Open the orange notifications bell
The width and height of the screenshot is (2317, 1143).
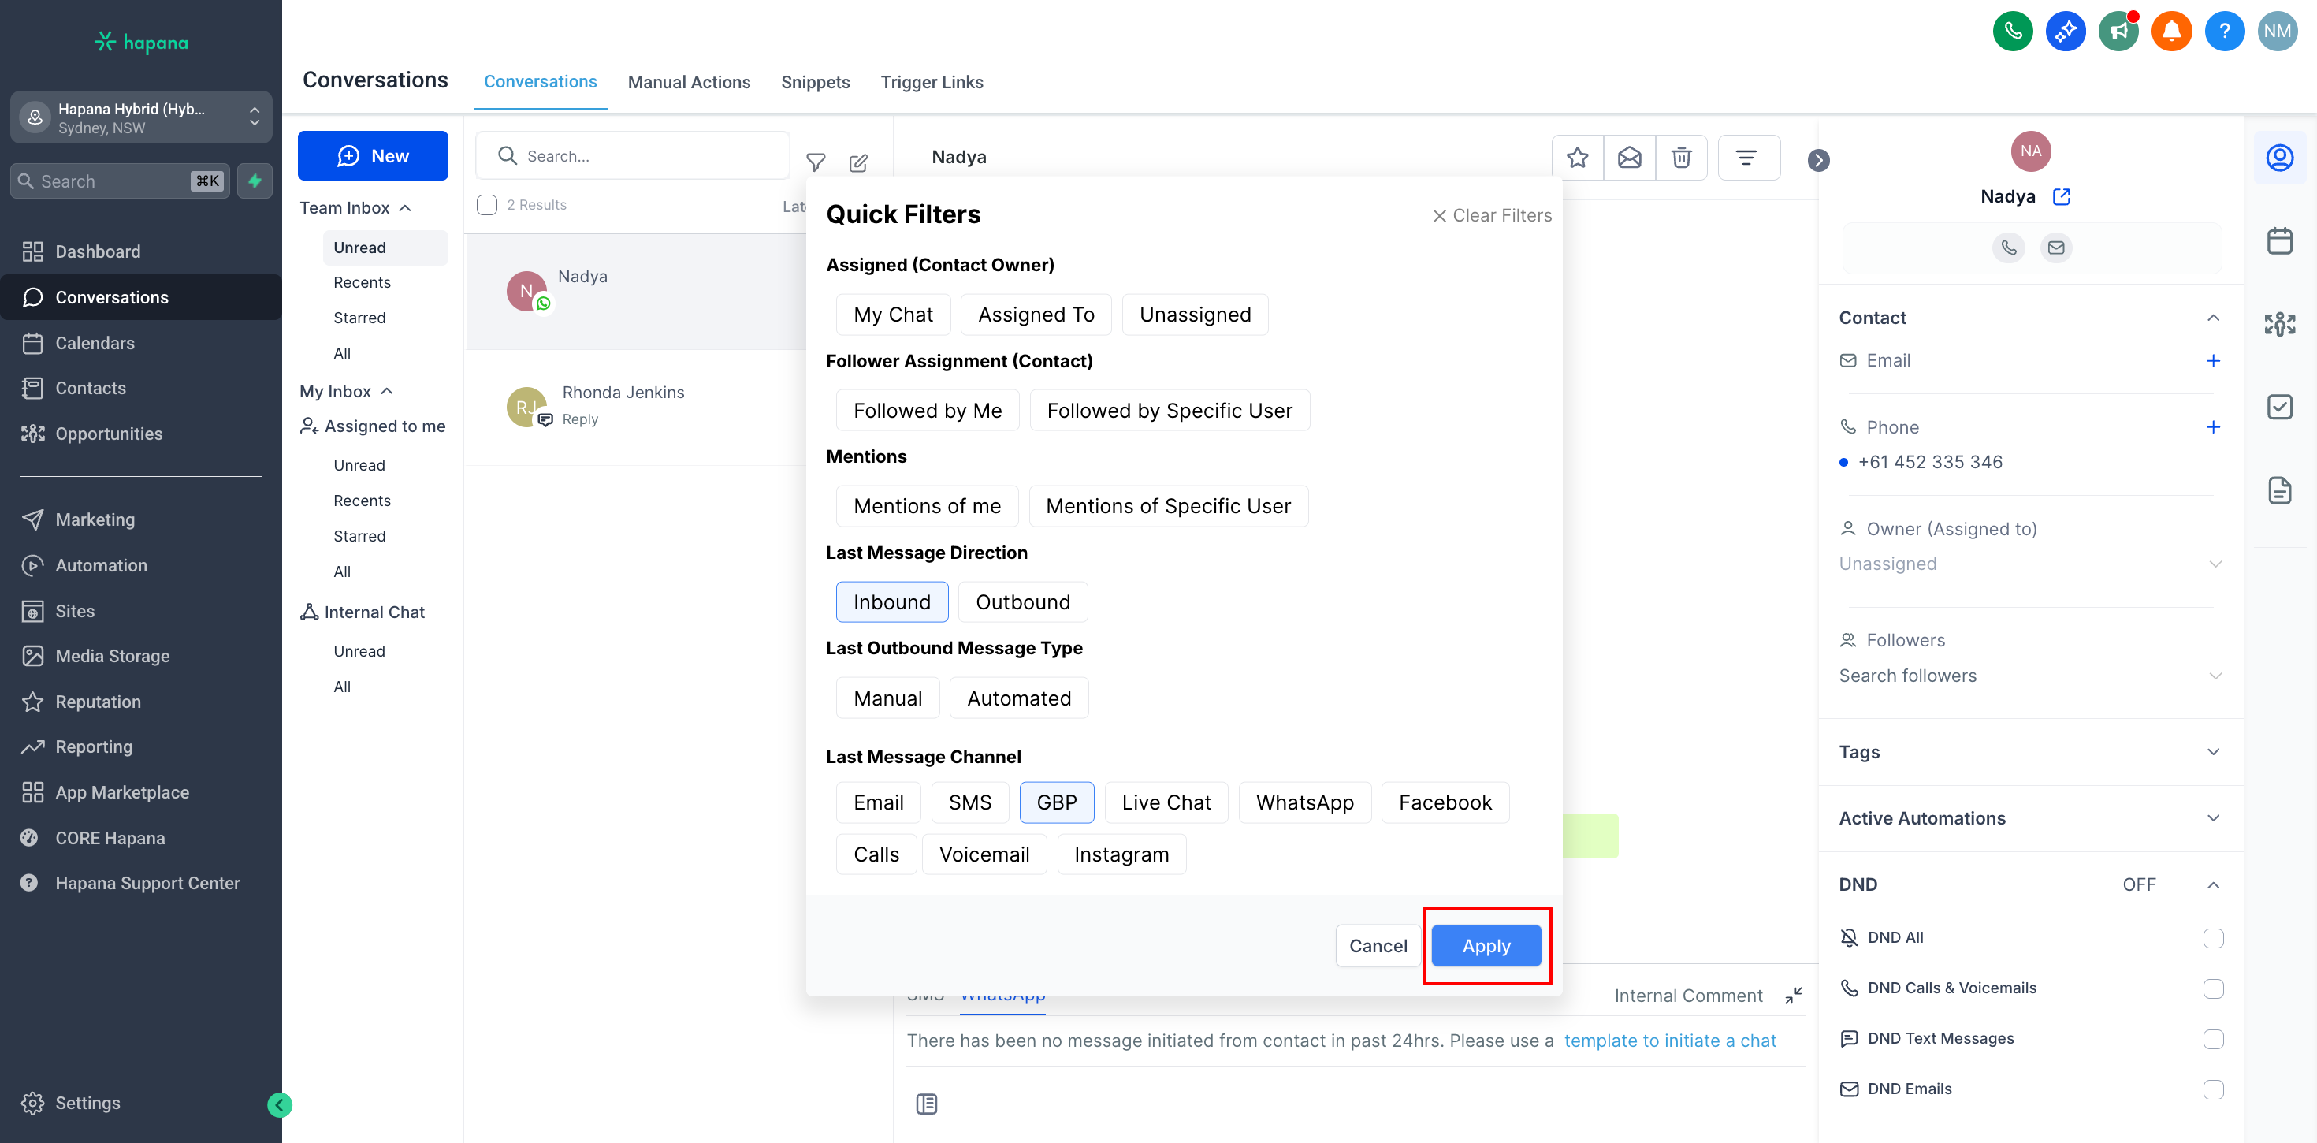tap(2170, 32)
